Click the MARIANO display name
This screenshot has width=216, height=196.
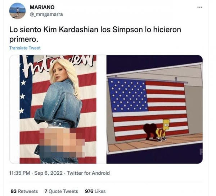[42, 7]
